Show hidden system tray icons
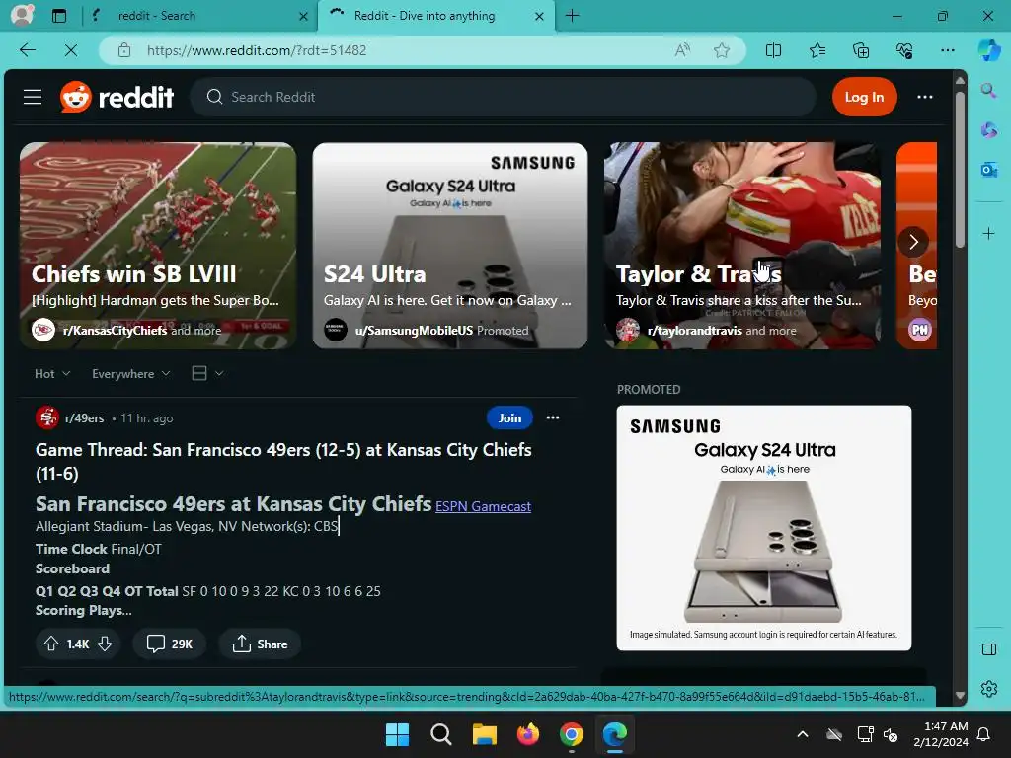The height and width of the screenshot is (758, 1011). coord(803,734)
